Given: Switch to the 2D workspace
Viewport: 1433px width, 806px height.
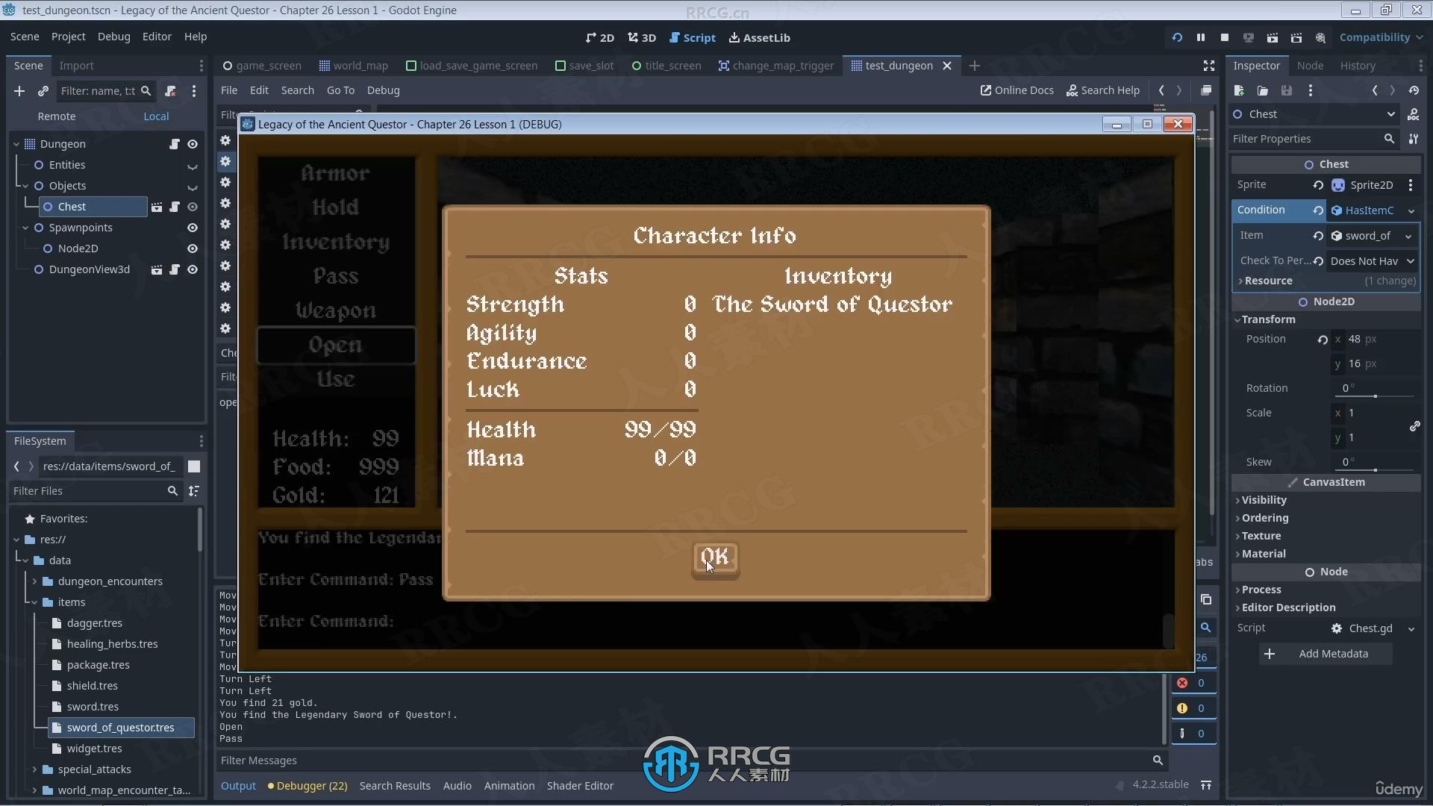Looking at the screenshot, I should tap(600, 37).
